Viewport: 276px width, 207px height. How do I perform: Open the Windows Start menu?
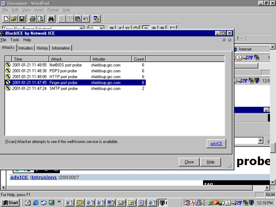(10, 202)
